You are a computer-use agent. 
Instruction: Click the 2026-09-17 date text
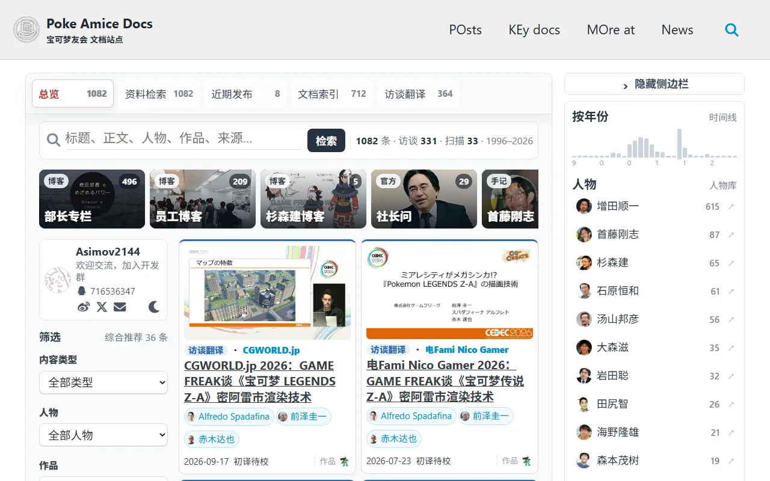point(206,461)
